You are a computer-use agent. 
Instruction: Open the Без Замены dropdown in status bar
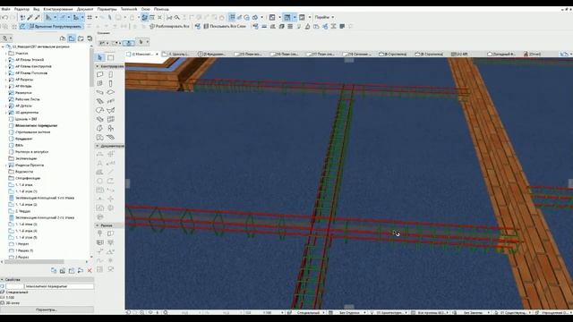point(475,313)
